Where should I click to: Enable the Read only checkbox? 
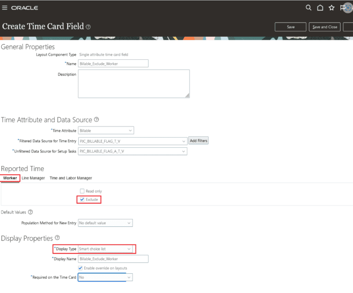coord(82,191)
